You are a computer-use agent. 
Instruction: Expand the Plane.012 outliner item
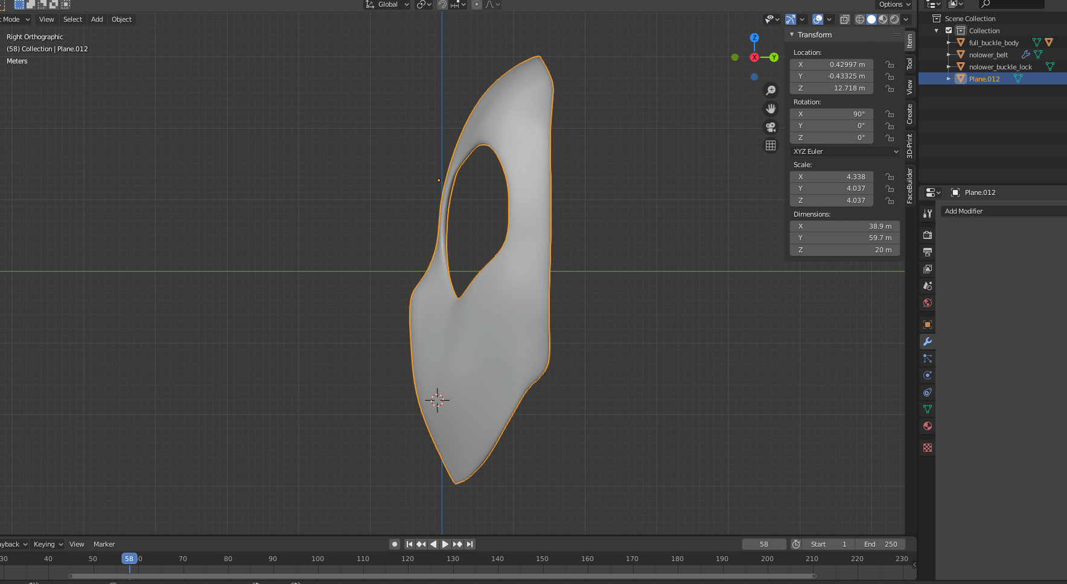click(x=950, y=78)
